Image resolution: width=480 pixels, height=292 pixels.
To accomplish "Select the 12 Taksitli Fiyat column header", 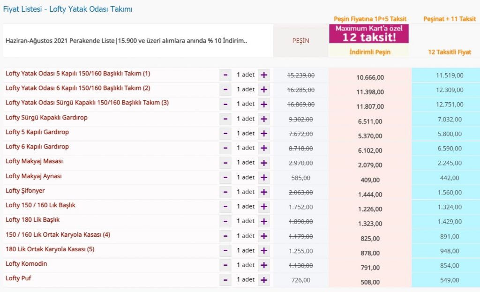I will [449, 52].
